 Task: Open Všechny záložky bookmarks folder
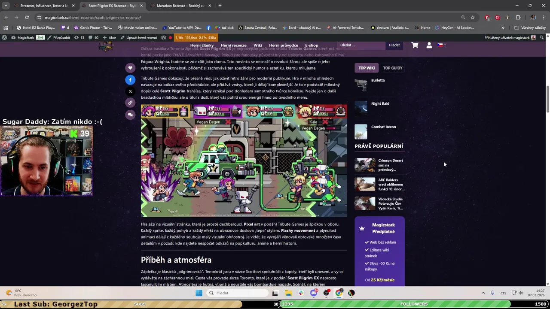530,27
